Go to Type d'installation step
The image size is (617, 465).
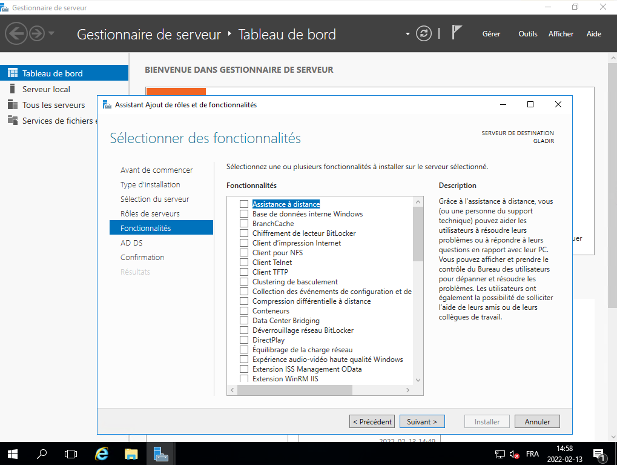[150, 185]
